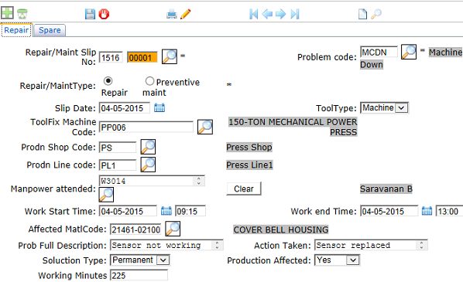Go to next record right arrow
463x282 pixels.
(x=280, y=14)
